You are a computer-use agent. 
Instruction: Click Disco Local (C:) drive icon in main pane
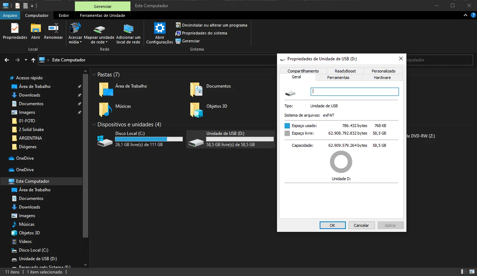point(105,140)
